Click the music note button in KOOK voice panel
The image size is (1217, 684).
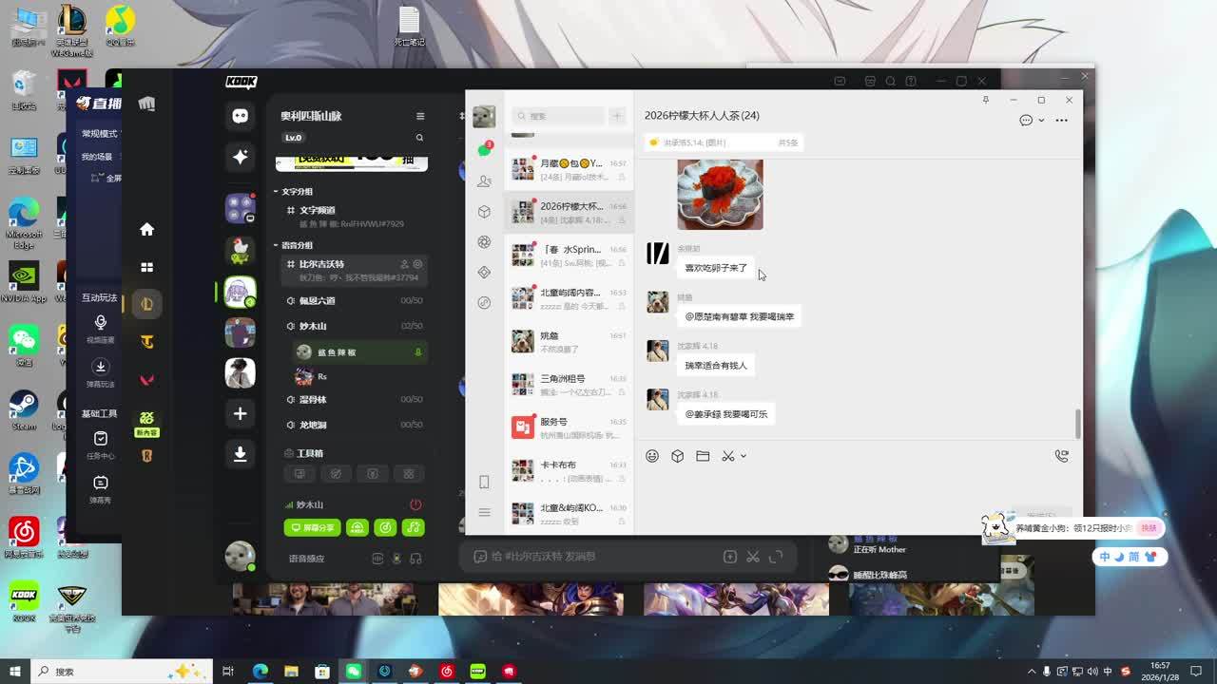(414, 527)
